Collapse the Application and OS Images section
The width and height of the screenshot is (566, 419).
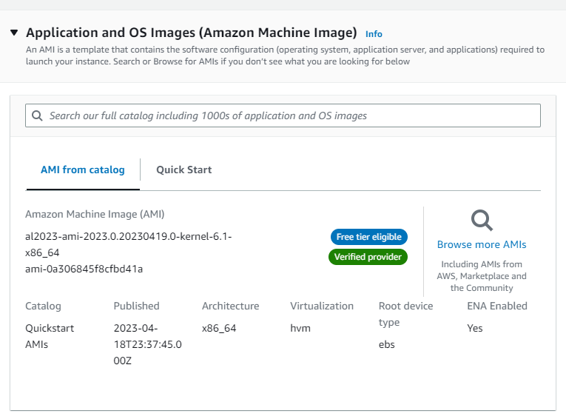point(14,33)
